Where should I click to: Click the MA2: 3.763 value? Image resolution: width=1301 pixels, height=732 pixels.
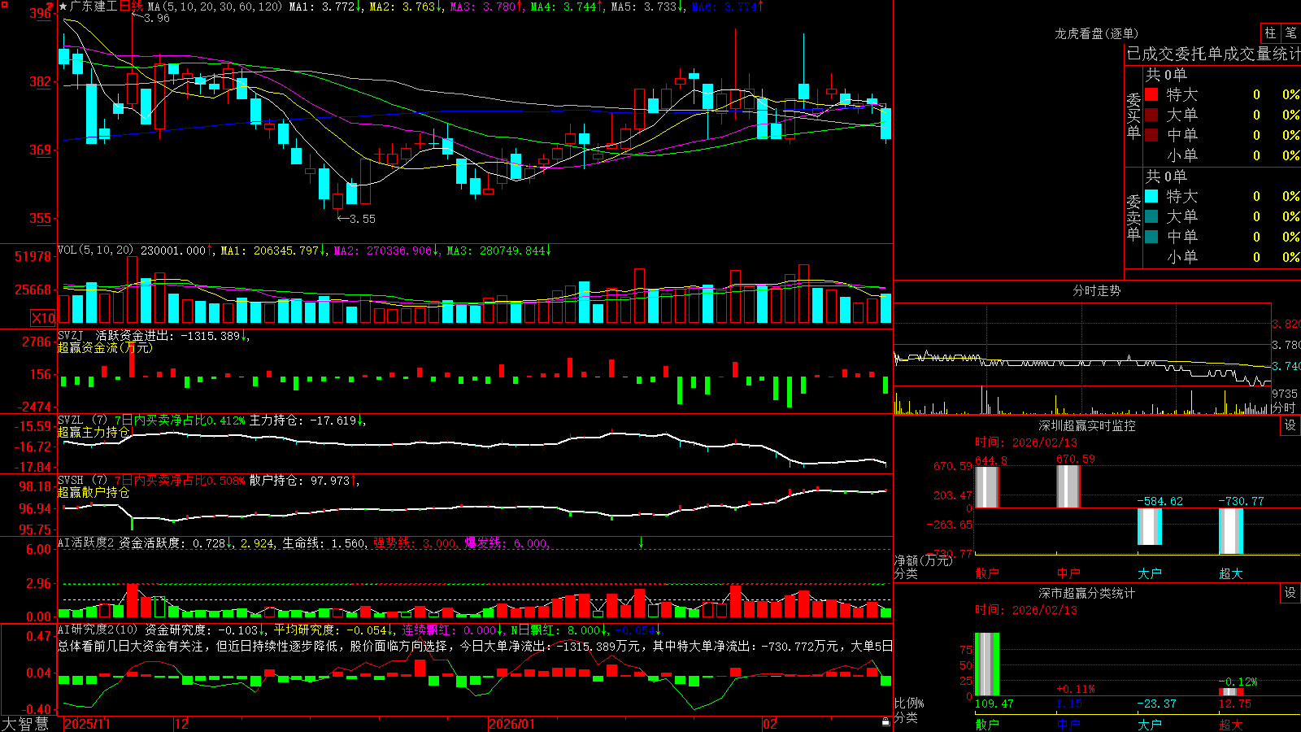tap(406, 7)
